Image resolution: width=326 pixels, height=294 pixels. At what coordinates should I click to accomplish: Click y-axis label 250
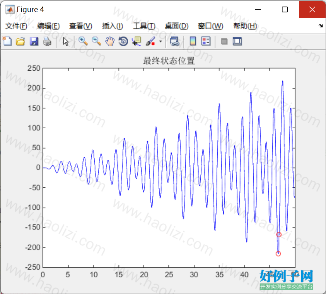(34, 68)
